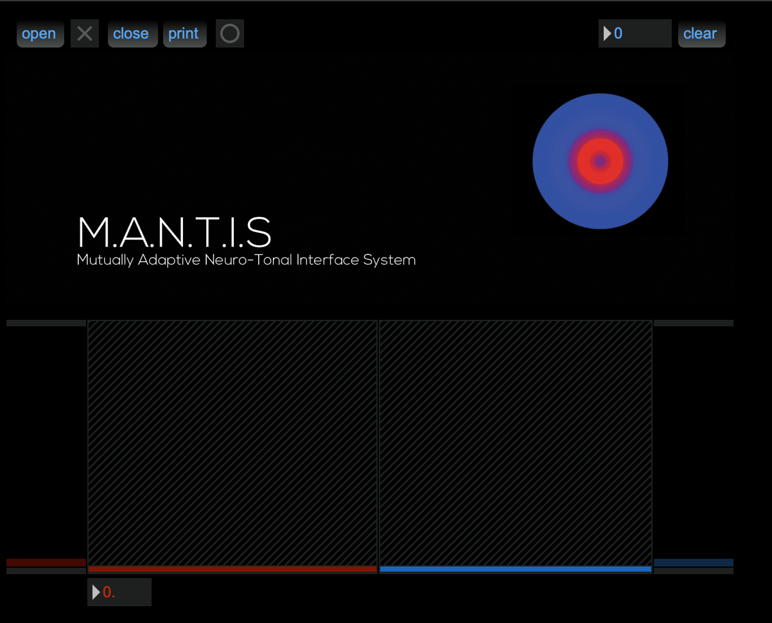
Task: Click the M.A.N.T.I.S title text
Action: [x=175, y=233]
